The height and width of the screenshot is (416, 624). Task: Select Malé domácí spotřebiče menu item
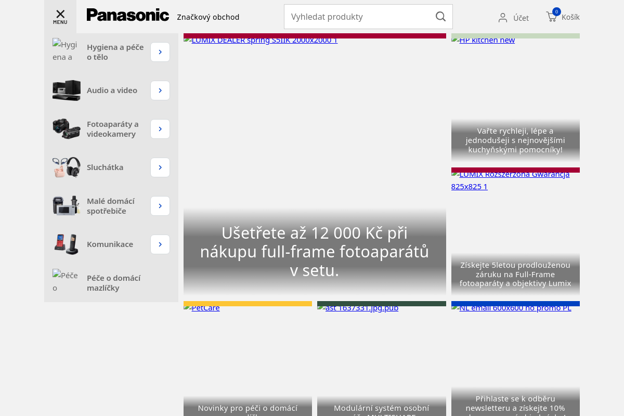click(x=111, y=206)
